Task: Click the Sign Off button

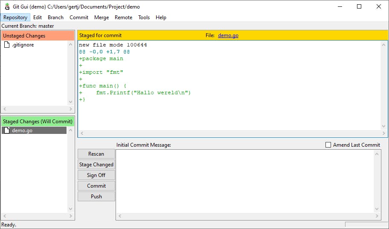Action: [96, 175]
